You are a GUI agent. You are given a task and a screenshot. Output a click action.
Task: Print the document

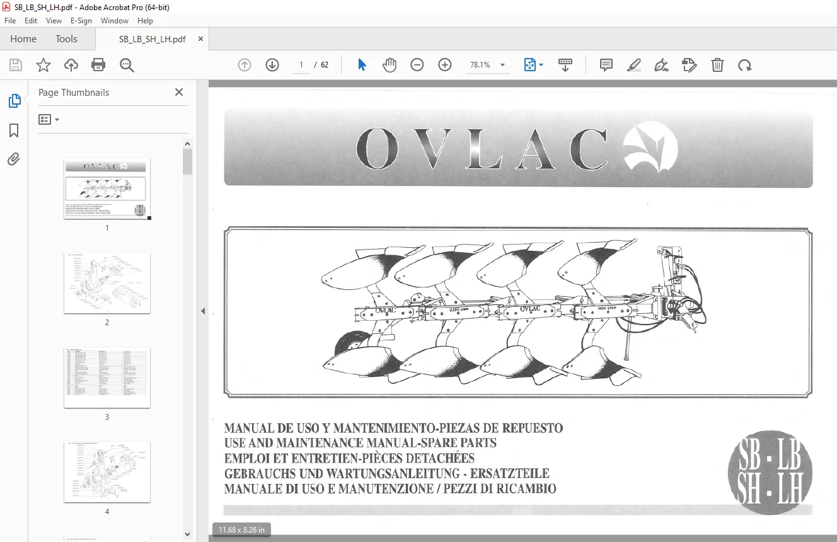pos(98,65)
